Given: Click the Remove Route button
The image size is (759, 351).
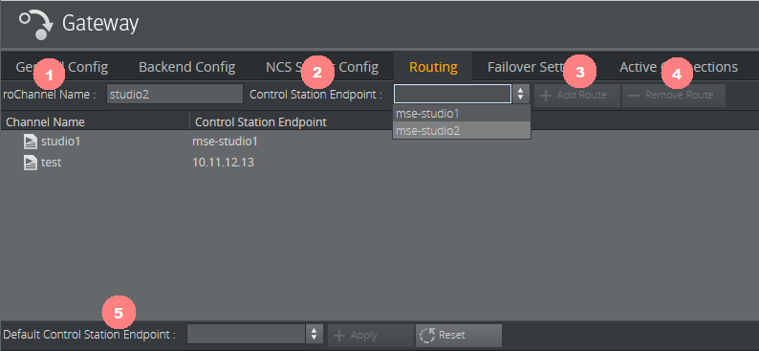Looking at the screenshot, I should coord(673,96).
